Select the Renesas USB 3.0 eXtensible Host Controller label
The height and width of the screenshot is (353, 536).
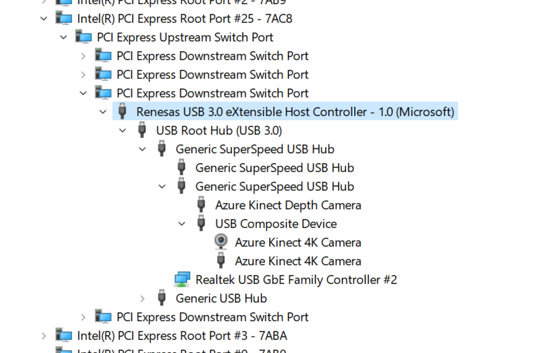(x=295, y=112)
